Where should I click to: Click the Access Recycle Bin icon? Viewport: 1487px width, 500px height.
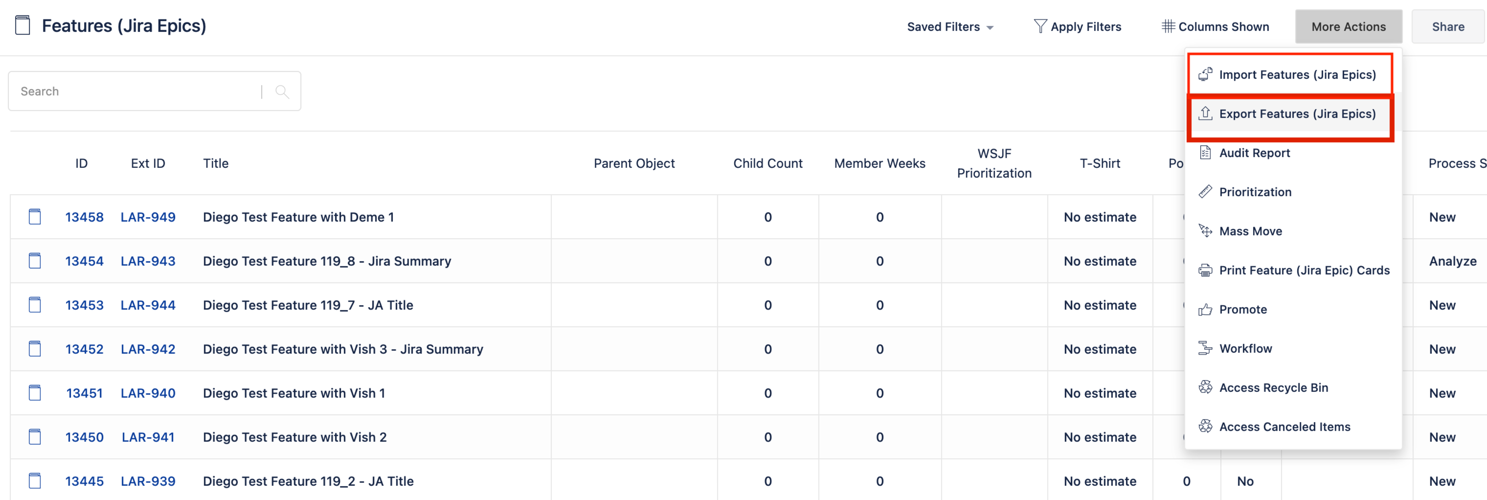click(1205, 387)
